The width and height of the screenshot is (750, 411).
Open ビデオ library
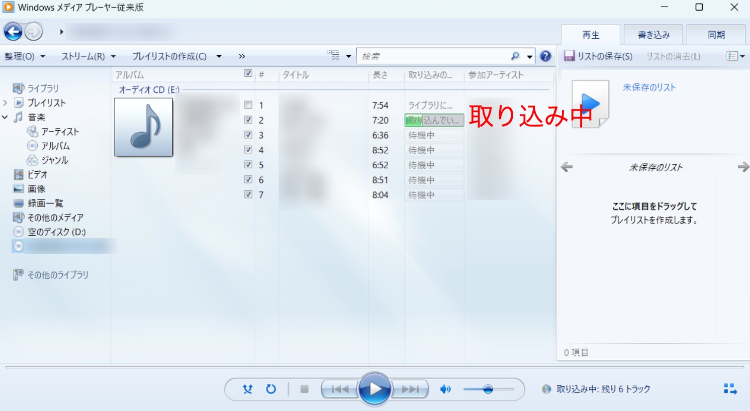tap(37, 174)
